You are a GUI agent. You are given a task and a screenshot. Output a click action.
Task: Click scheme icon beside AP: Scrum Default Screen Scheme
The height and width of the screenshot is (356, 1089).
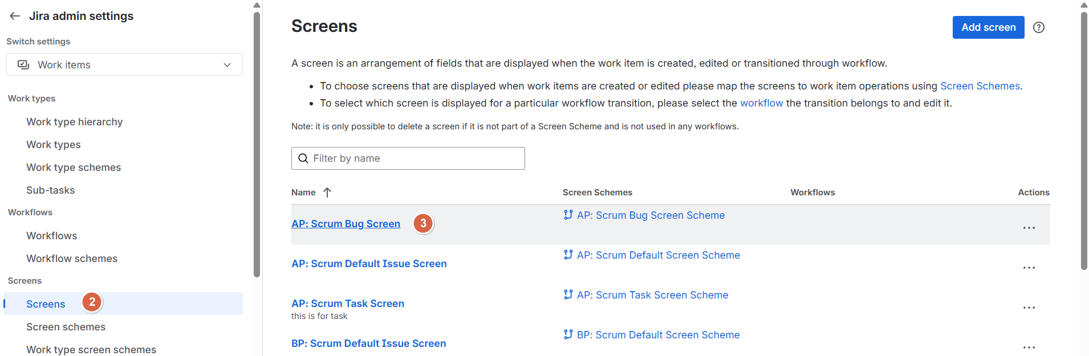tap(568, 255)
